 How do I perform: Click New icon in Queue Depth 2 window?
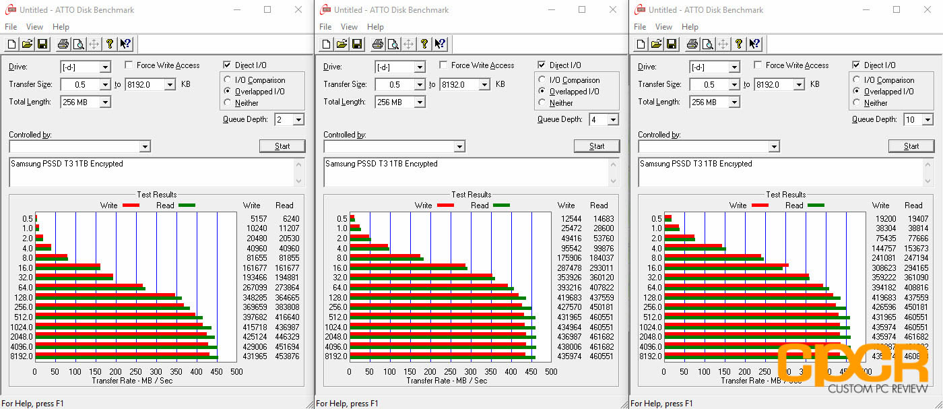coord(12,44)
